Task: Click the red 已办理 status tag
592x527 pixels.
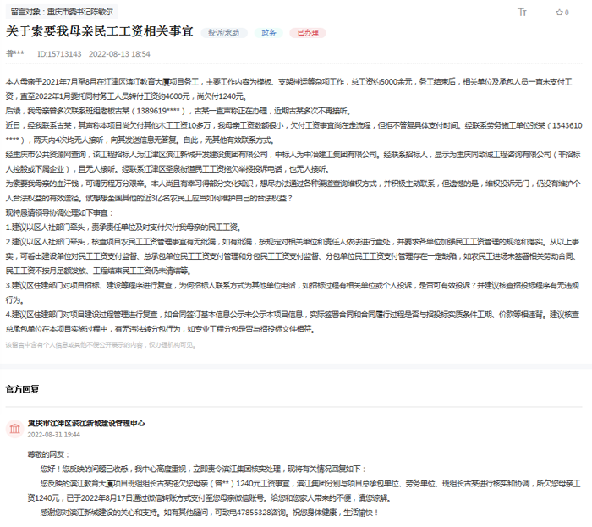Action: click(308, 32)
